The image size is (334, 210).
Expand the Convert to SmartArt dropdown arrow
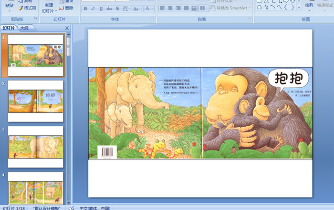coord(250,8)
